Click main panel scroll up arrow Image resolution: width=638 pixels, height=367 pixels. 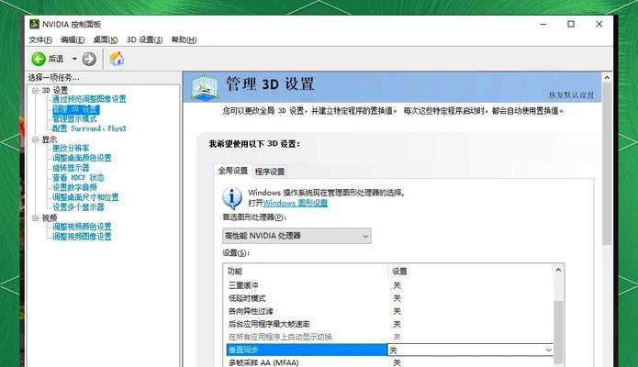607,77
